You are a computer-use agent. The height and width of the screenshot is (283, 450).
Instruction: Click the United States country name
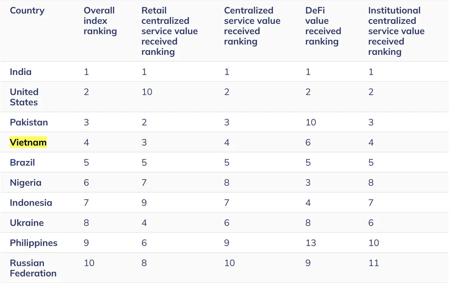[x=24, y=97]
